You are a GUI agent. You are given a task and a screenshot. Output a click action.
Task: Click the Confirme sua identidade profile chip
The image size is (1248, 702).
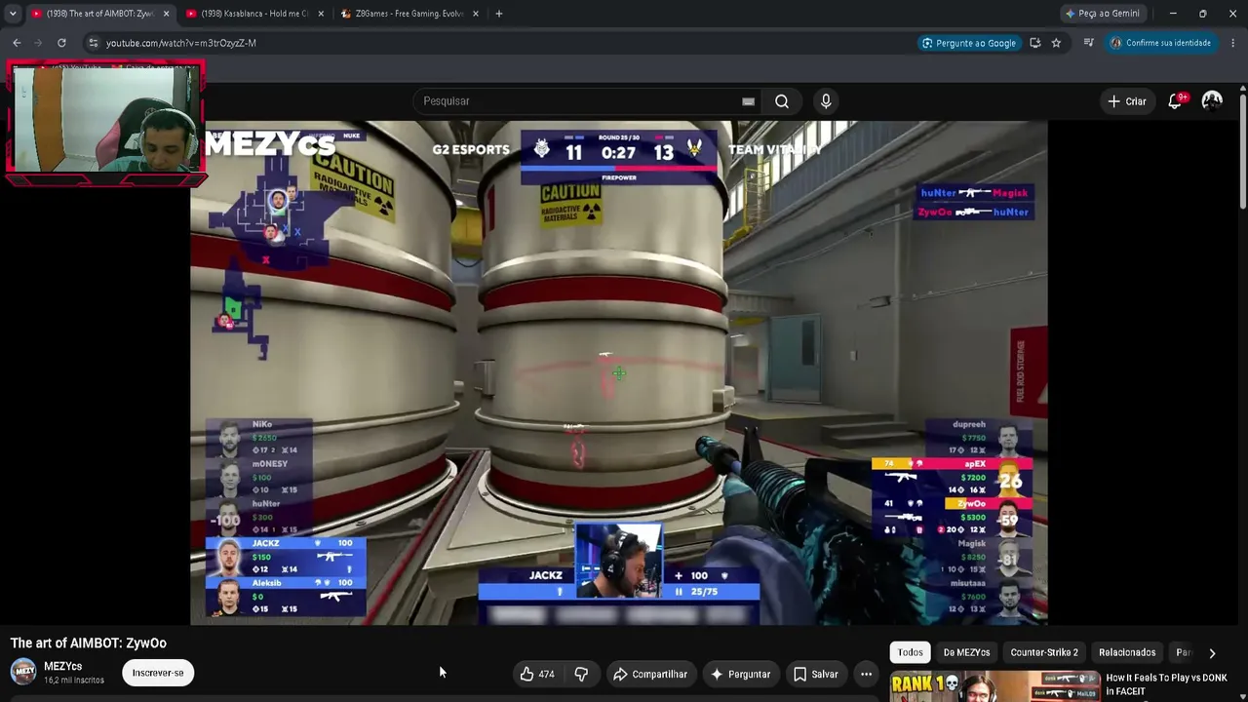coord(1161,43)
